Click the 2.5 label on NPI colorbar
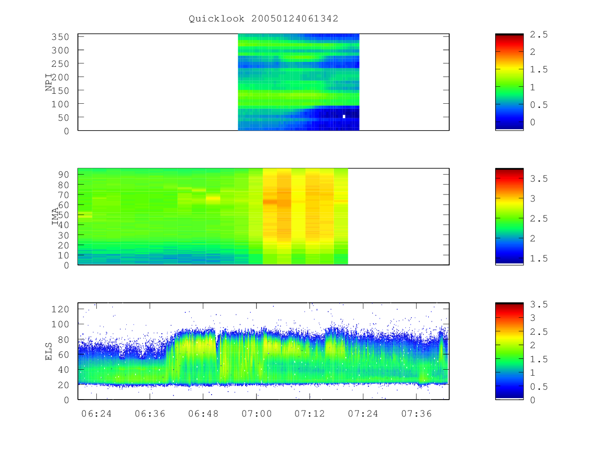Image resolution: width=599 pixels, height=449 pixels. (x=539, y=34)
